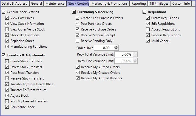
Task: Switch to the Details & Address tab
Action: [14, 4]
